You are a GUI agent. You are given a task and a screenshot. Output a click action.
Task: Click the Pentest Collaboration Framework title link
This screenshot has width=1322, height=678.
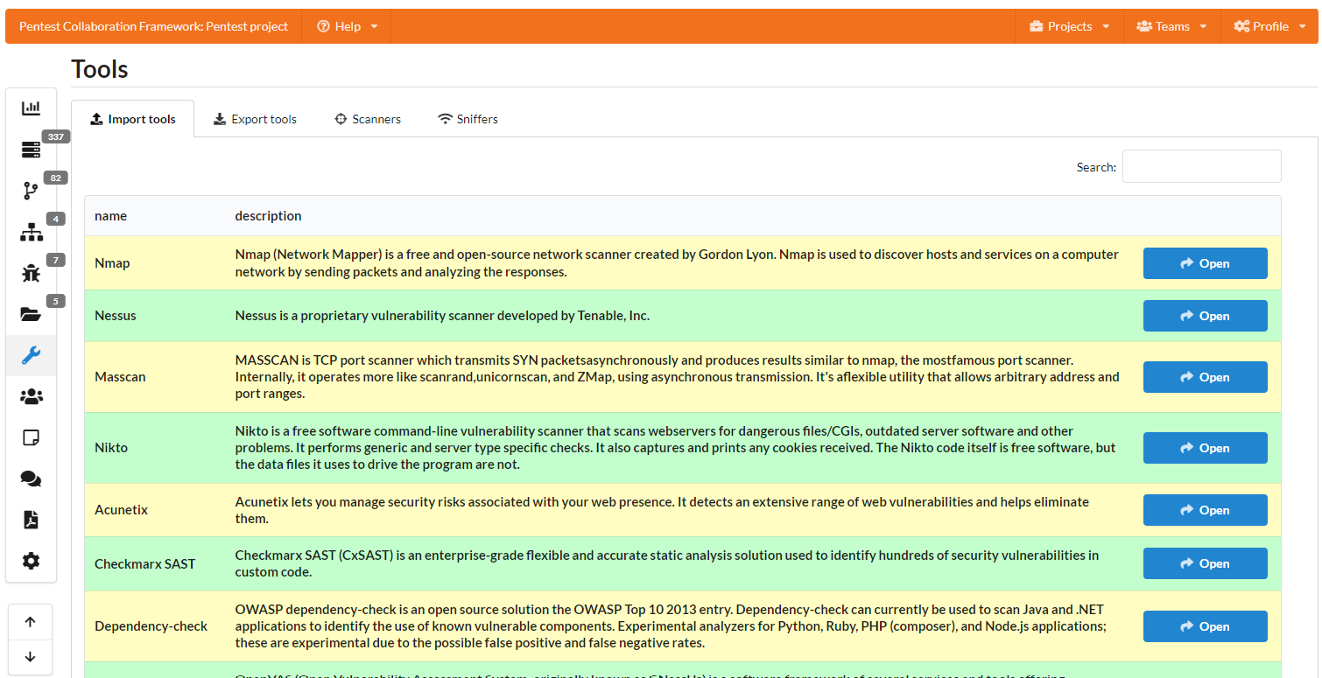coord(153,26)
